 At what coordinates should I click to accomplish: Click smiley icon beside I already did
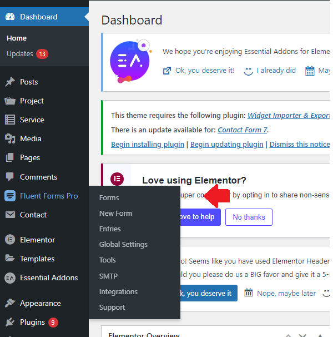click(x=248, y=71)
